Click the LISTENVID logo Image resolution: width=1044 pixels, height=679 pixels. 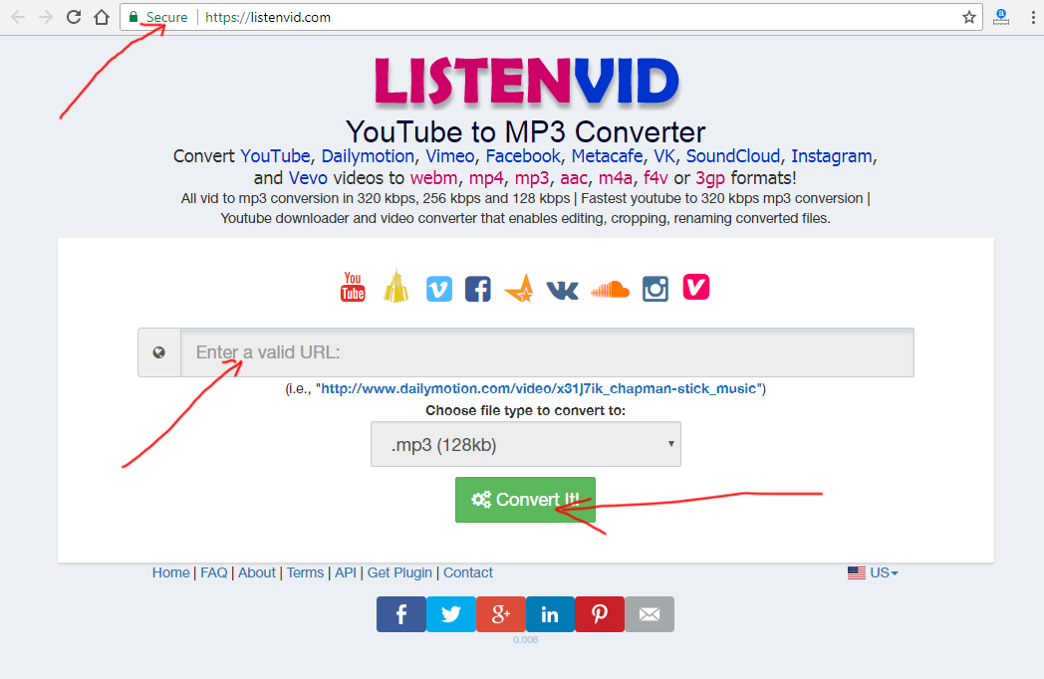coord(527,82)
